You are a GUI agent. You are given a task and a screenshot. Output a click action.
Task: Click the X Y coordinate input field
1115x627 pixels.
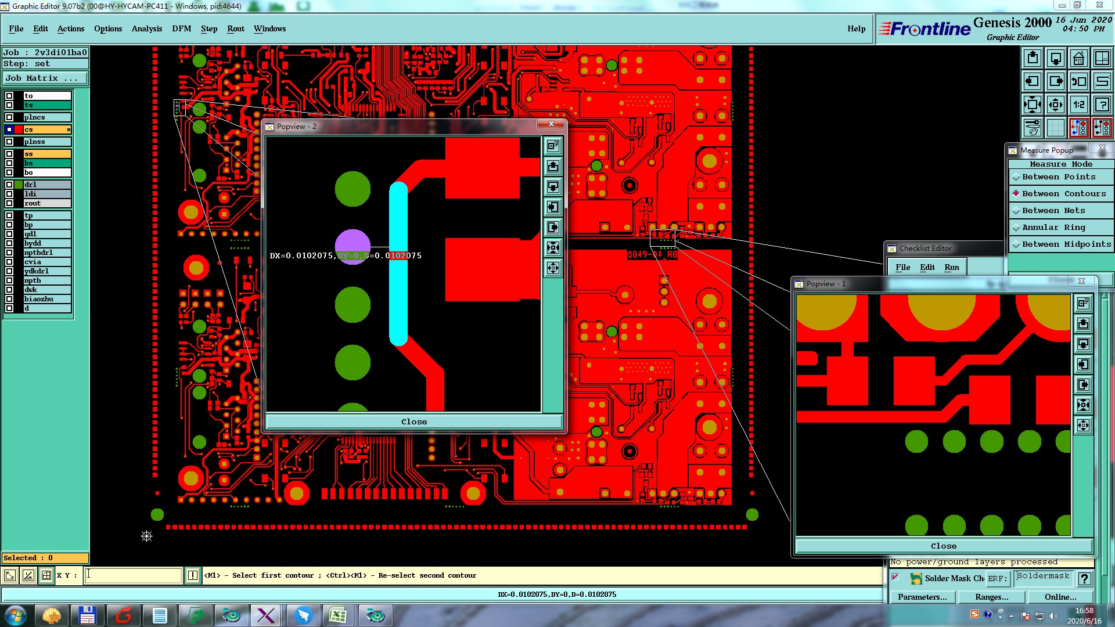pos(133,575)
